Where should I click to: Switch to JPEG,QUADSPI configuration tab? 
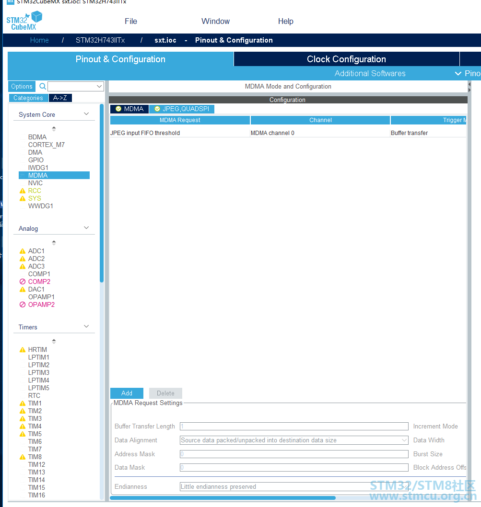point(182,109)
